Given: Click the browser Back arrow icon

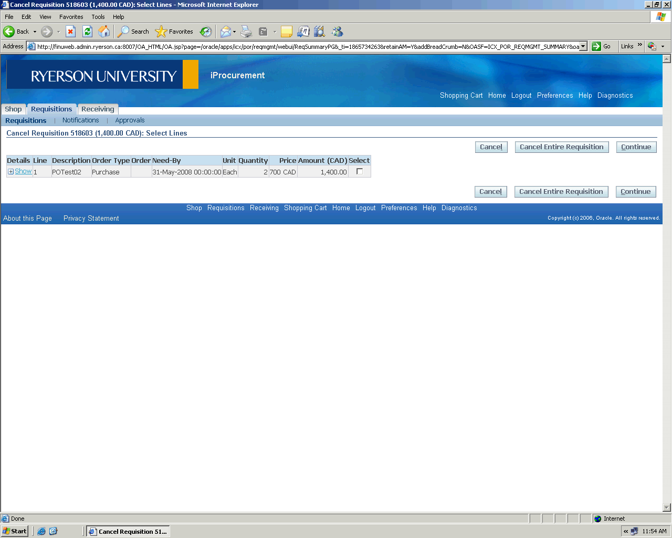Looking at the screenshot, I should pyautogui.click(x=9, y=32).
